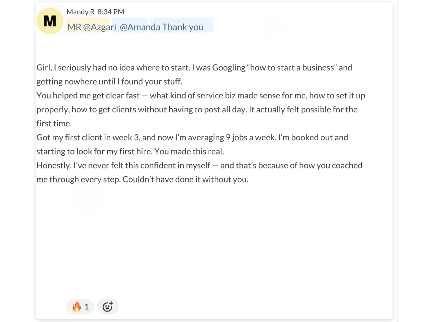Click the 8:34 PM timestamp
Image resolution: width=430 pixels, height=322 pixels.
point(111,12)
